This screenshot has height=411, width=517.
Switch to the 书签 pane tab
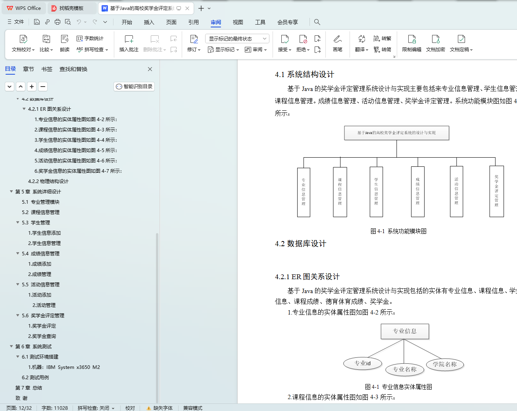[47, 69]
